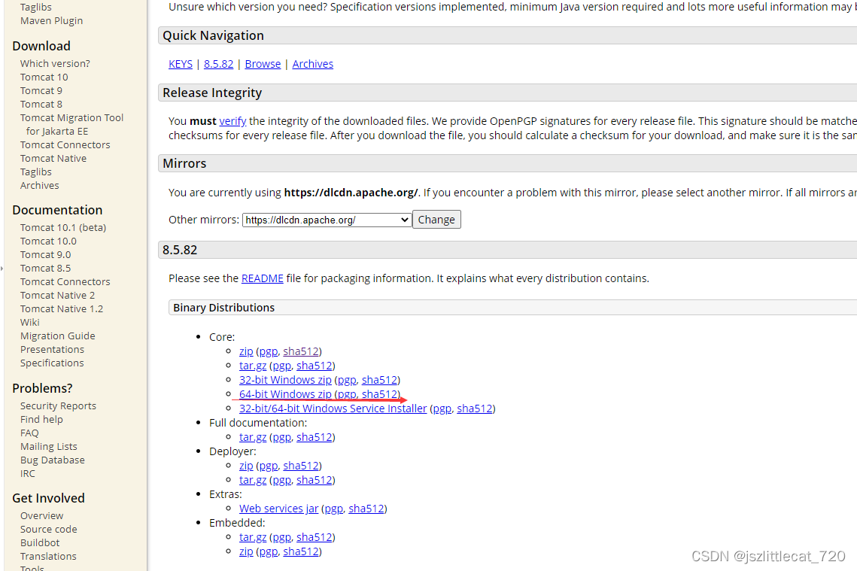
Task: Download the Core zip distribution
Action: coord(246,351)
